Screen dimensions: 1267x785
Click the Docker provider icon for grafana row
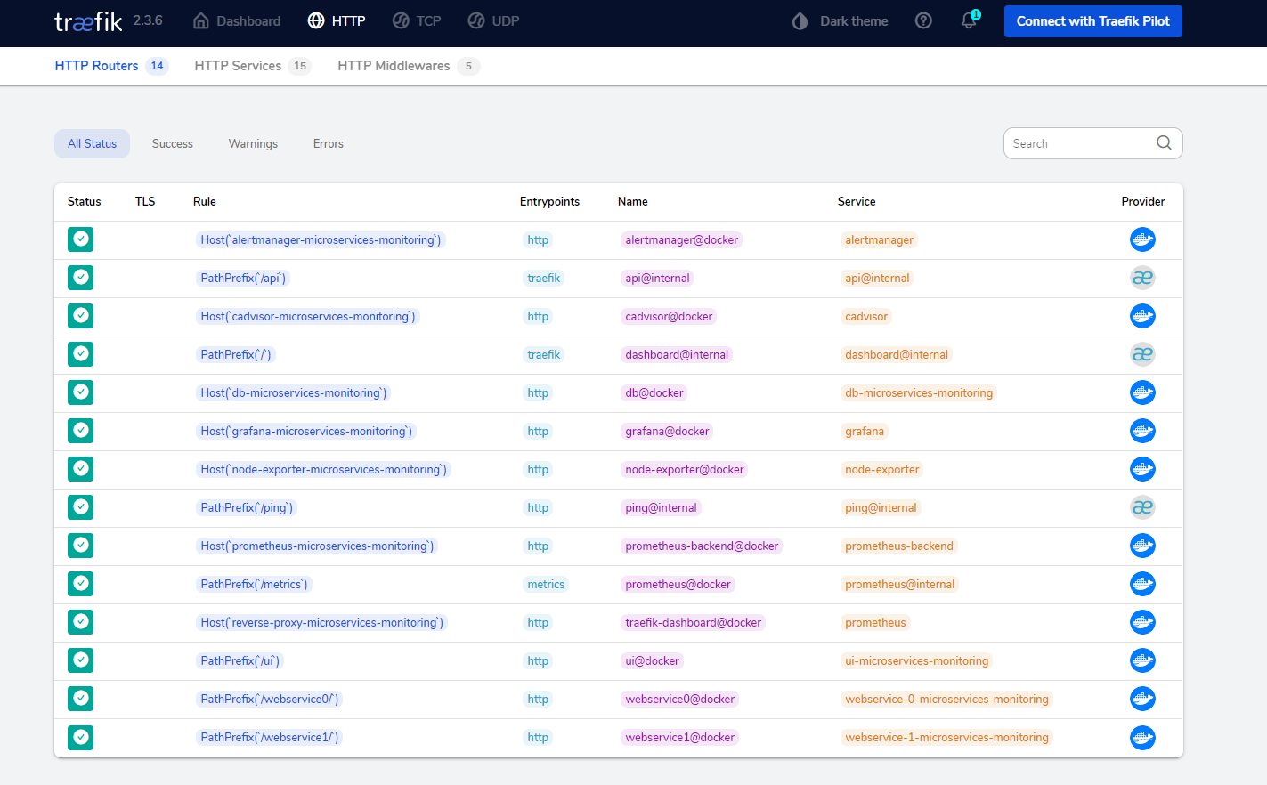tap(1142, 431)
